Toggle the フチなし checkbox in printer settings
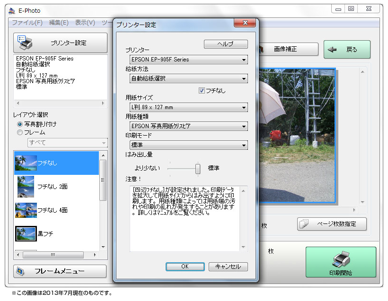The width and height of the screenshot is (388, 301). (x=202, y=91)
